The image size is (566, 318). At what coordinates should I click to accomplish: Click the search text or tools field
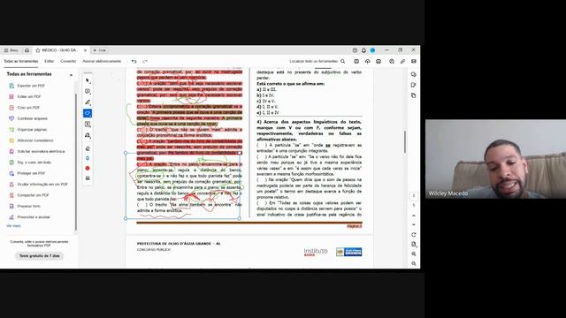(x=317, y=61)
